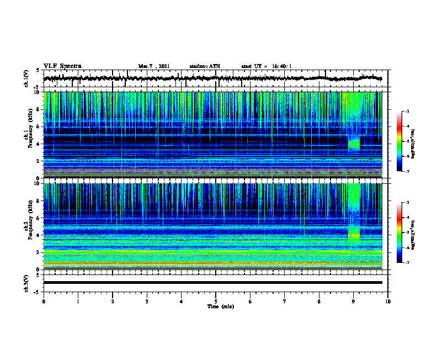
Task: Click the "ch.3(V)" axis label
Action: 26,283
